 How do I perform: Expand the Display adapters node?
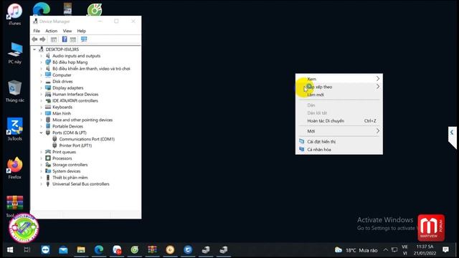click(x=42, y=88)
